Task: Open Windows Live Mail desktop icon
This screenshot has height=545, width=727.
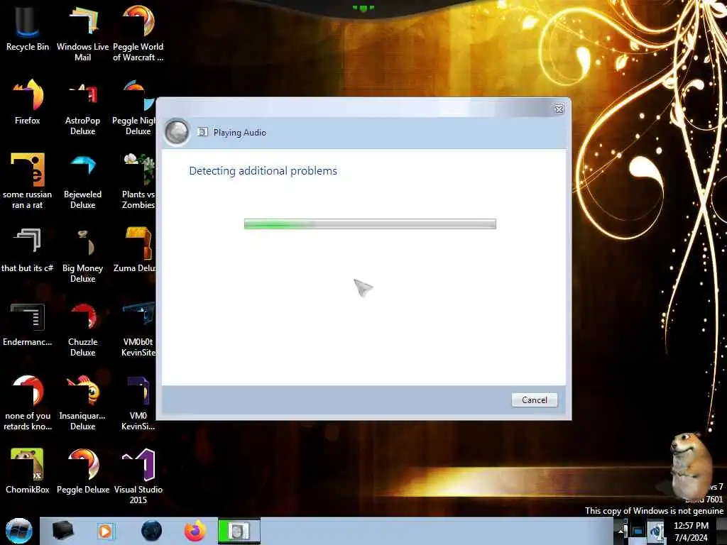Action: tap(82, 33)
